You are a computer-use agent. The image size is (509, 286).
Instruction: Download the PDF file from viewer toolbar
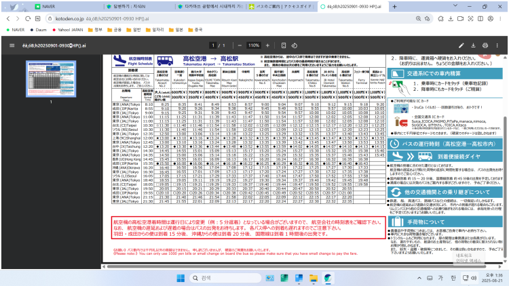coord(473,45)
